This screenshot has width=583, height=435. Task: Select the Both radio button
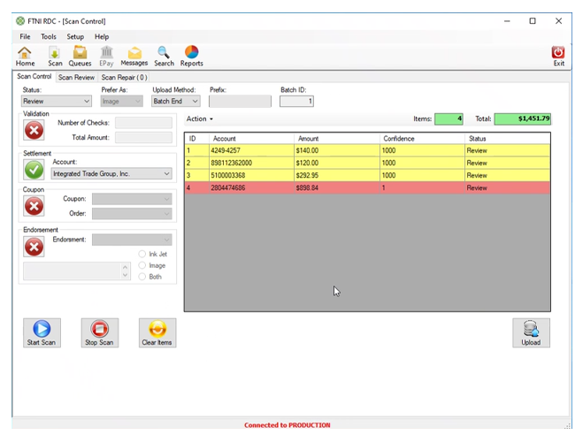tap(142, 277)
